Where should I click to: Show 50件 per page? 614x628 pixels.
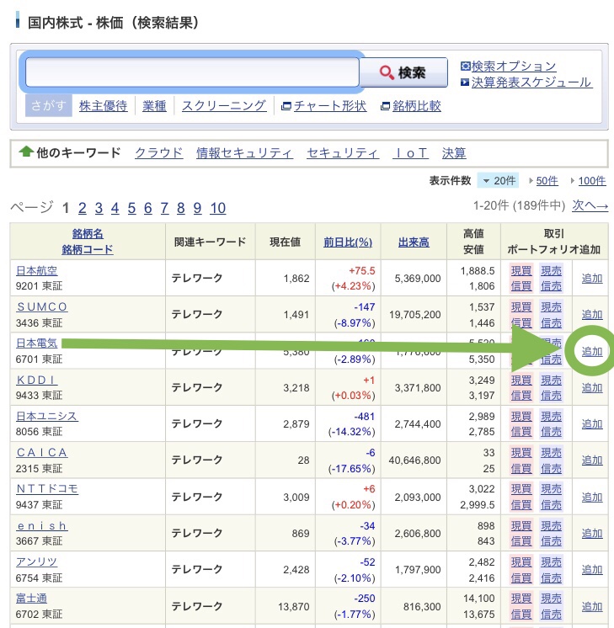click(x=547, y=181)
